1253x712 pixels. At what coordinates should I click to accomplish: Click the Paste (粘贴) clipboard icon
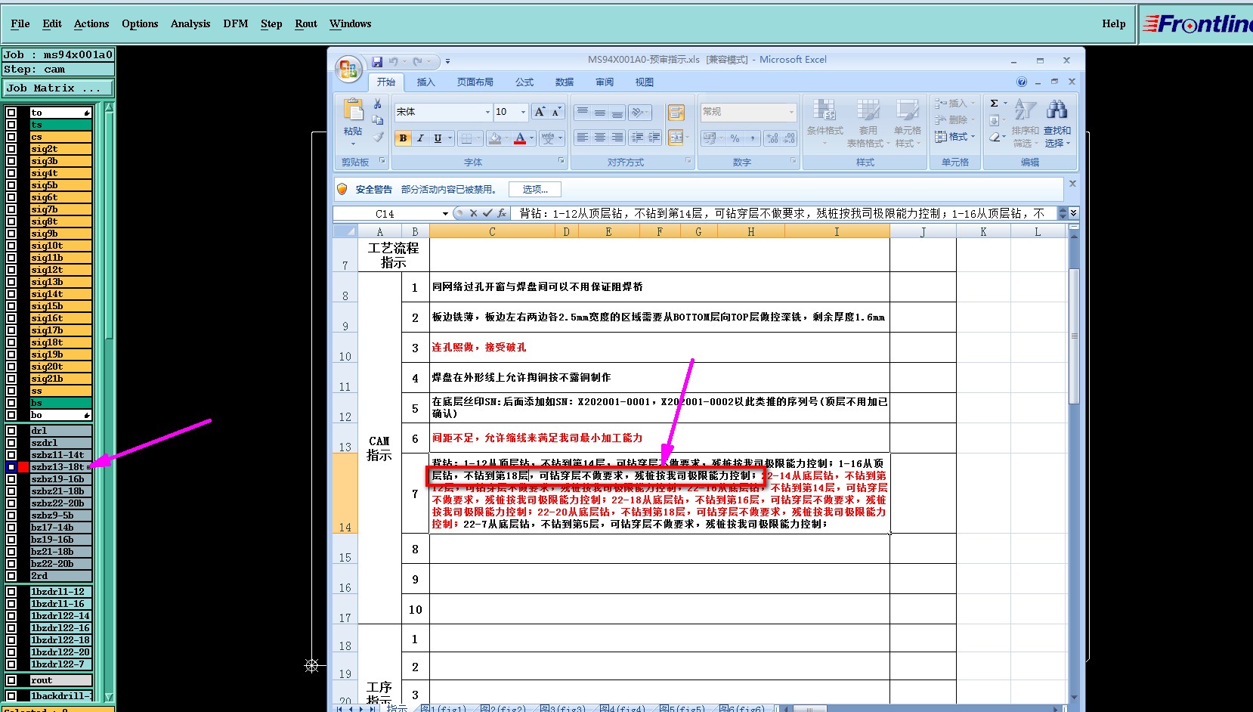353,110
